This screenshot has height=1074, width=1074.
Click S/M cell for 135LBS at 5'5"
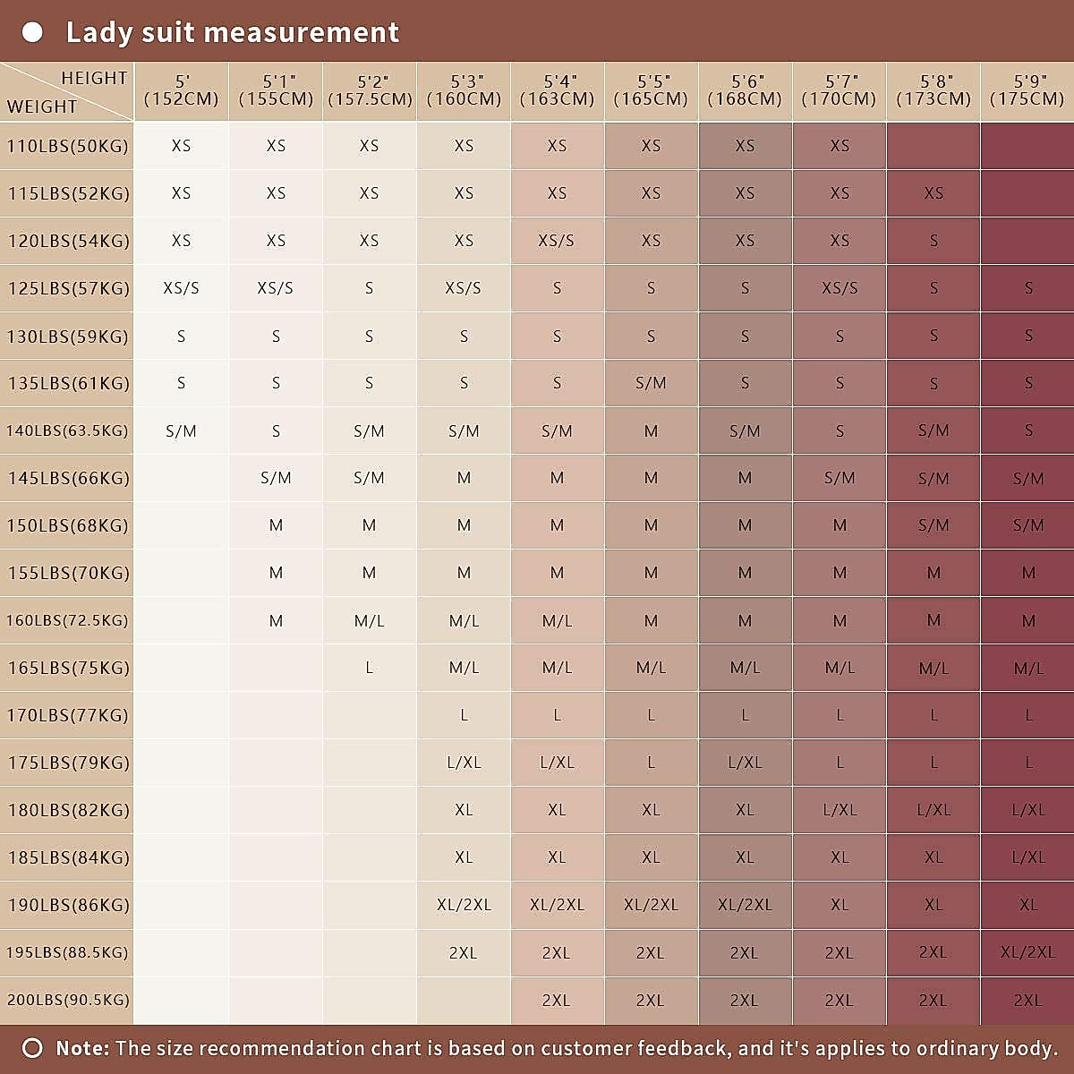click(651, 383)
